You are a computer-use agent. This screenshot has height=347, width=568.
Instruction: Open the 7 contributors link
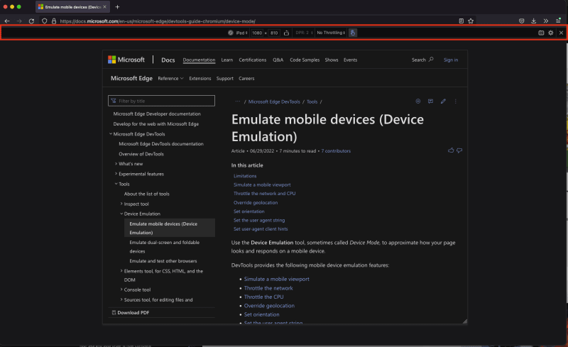(x=336, y=151)
